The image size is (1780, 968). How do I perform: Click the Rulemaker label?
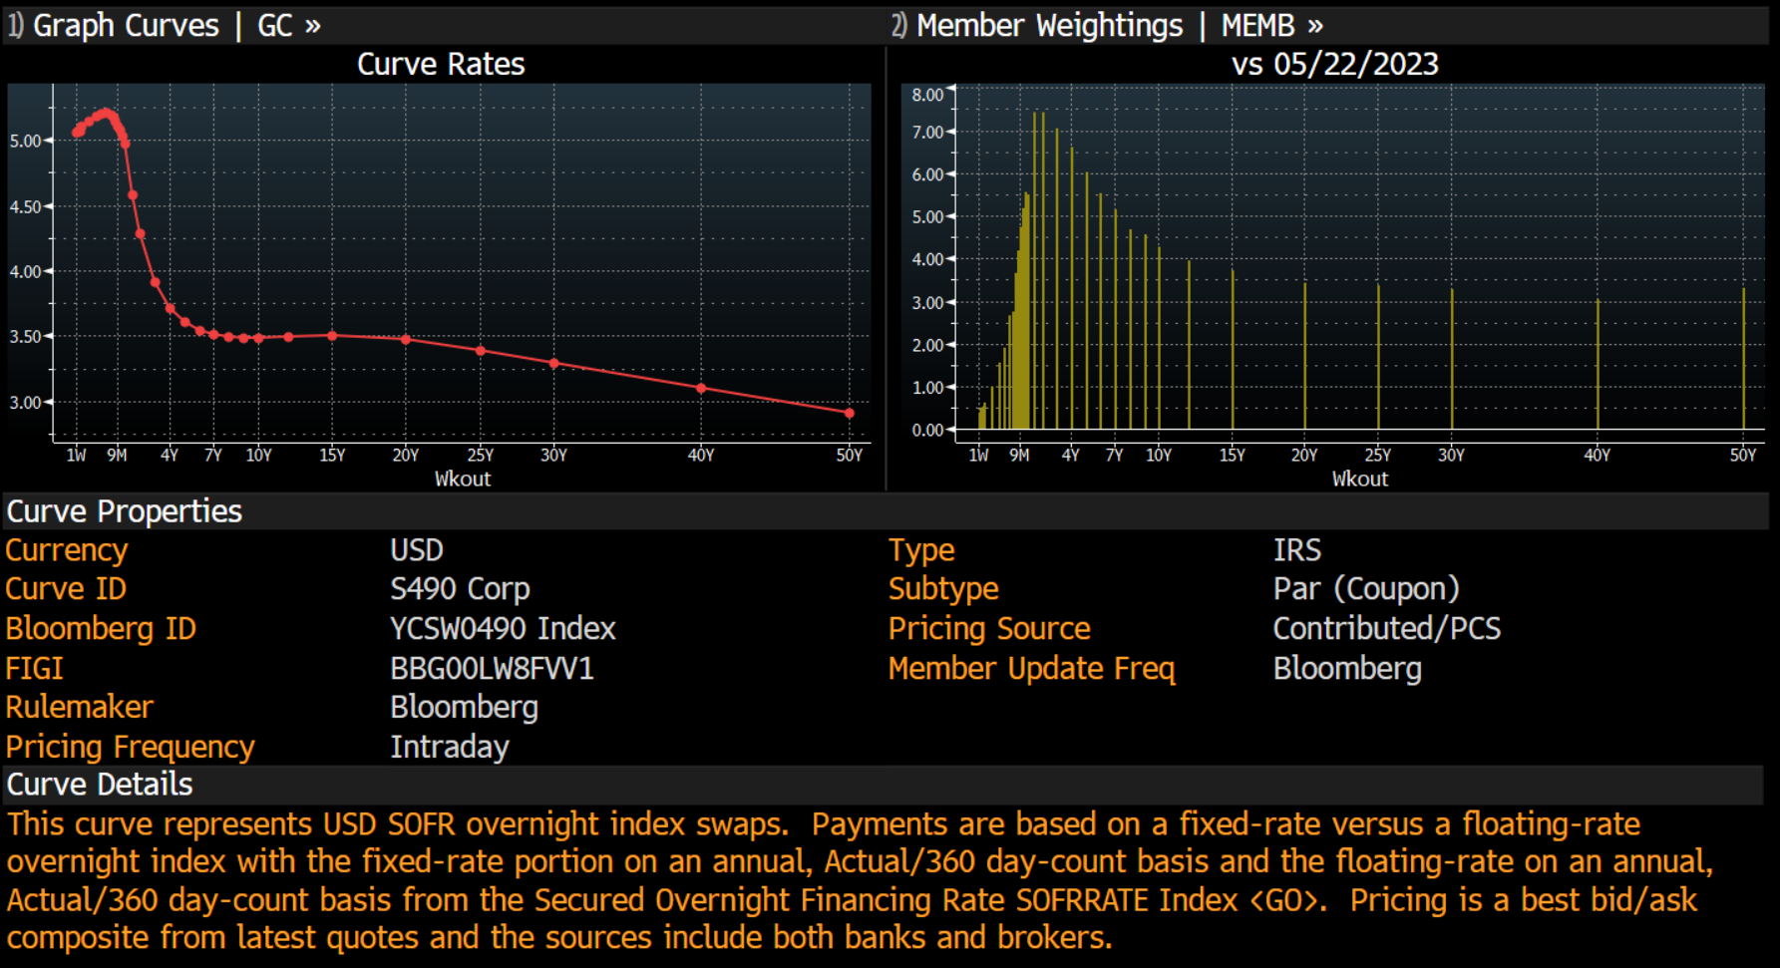pos(80,707)
